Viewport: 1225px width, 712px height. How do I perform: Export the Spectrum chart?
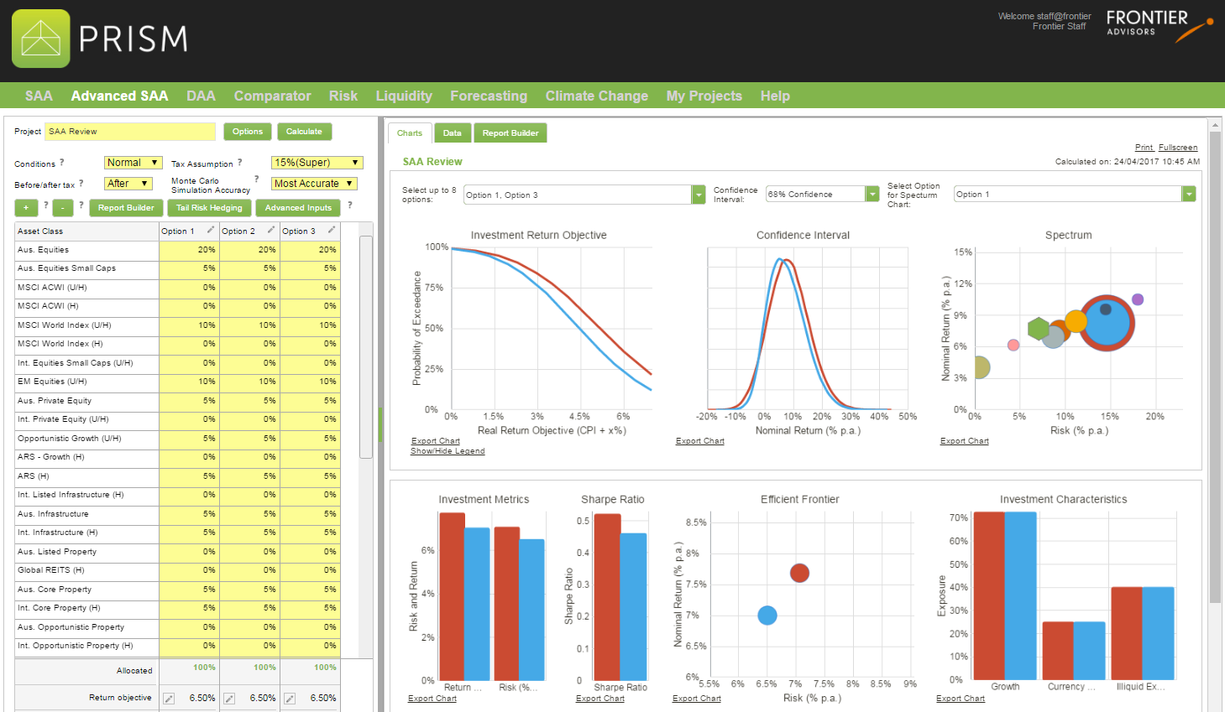point(965,441)
